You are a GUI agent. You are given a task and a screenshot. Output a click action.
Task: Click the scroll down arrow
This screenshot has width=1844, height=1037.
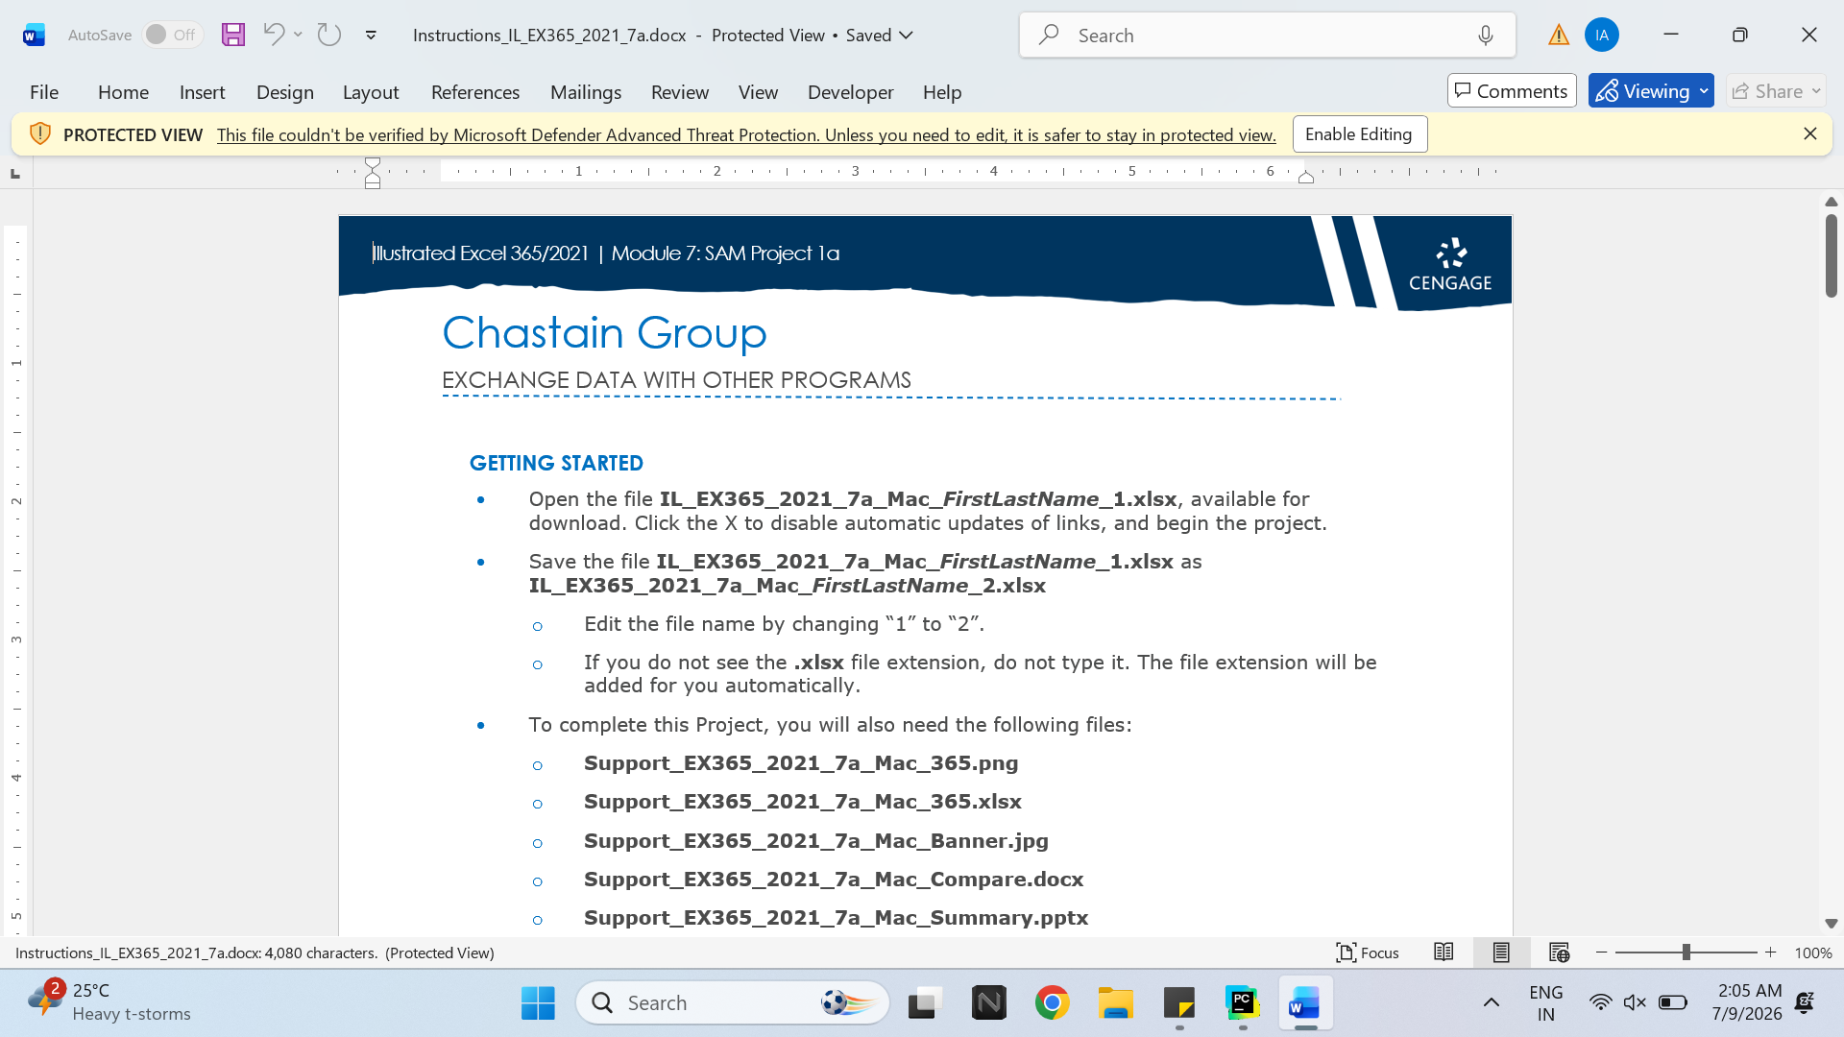(x=1832, y=924)
